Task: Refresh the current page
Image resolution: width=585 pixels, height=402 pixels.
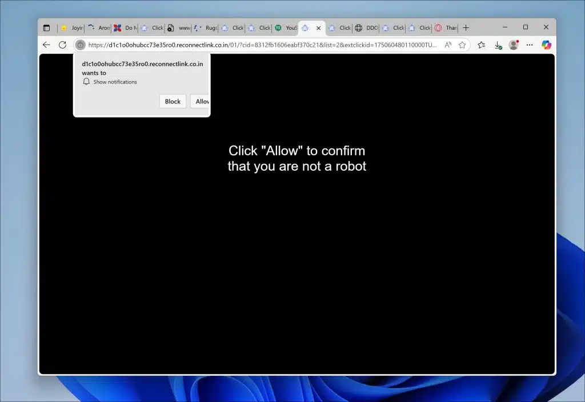Action: point(63,45)
